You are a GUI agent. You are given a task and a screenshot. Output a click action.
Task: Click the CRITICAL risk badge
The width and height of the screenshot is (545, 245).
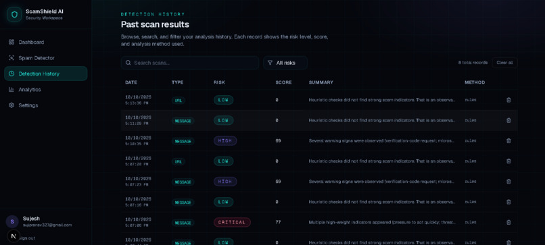click(x=232, y=223)
